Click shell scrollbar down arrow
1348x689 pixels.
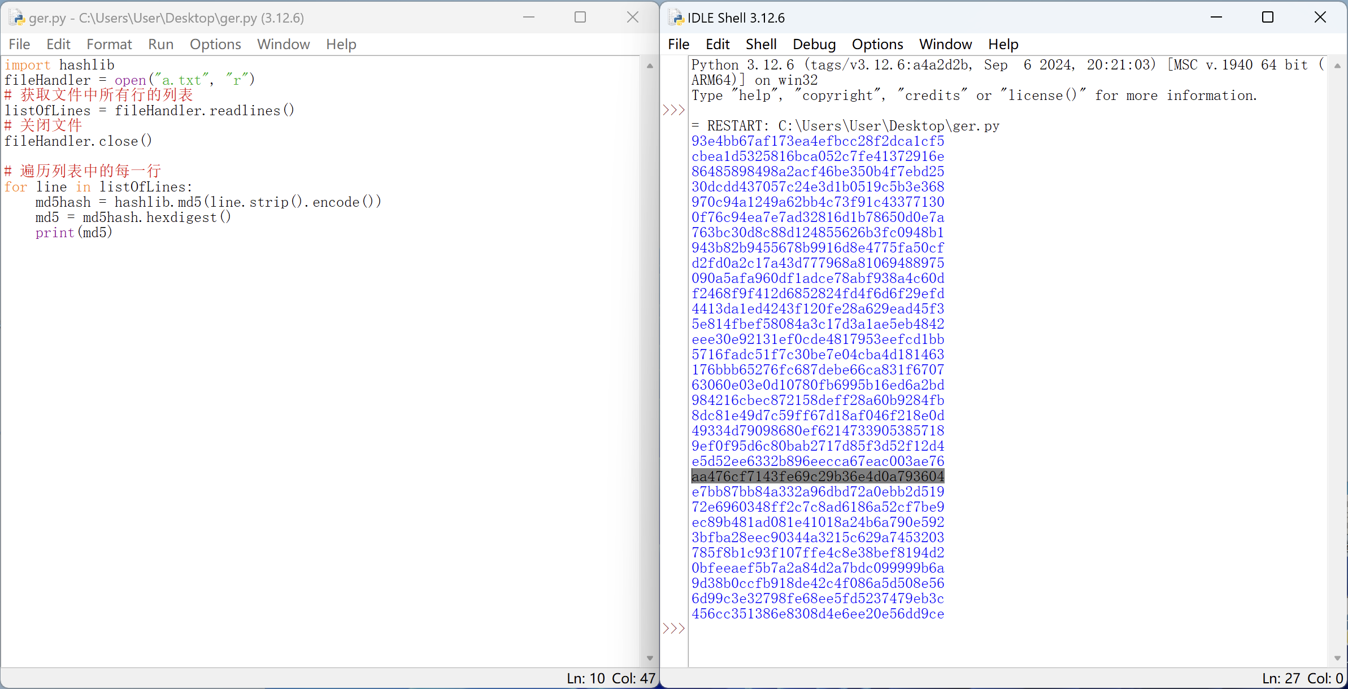pos(1337,658)
